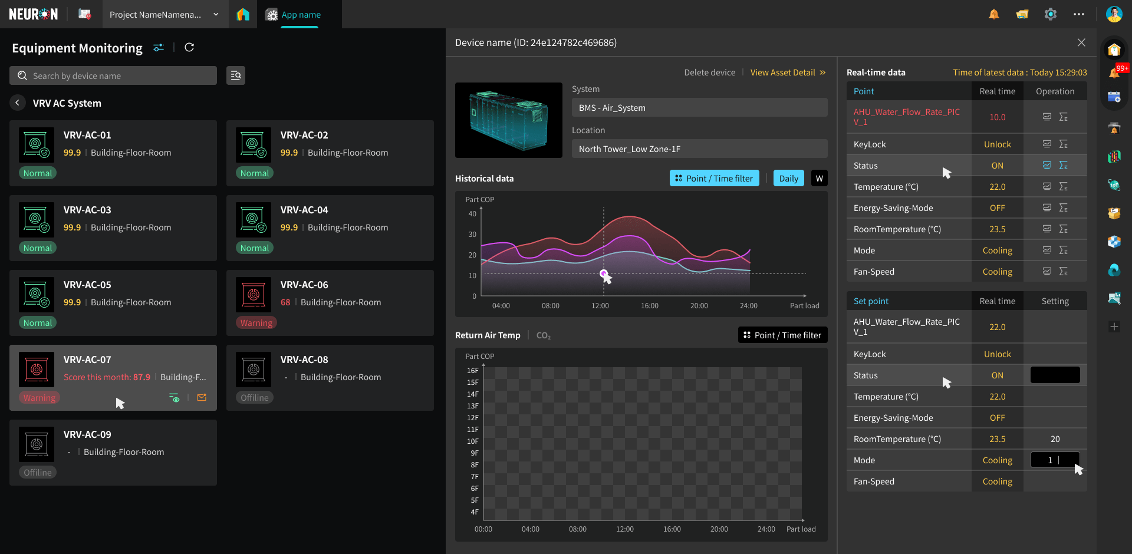Switch the chart to Weekly view

[819, 177]
